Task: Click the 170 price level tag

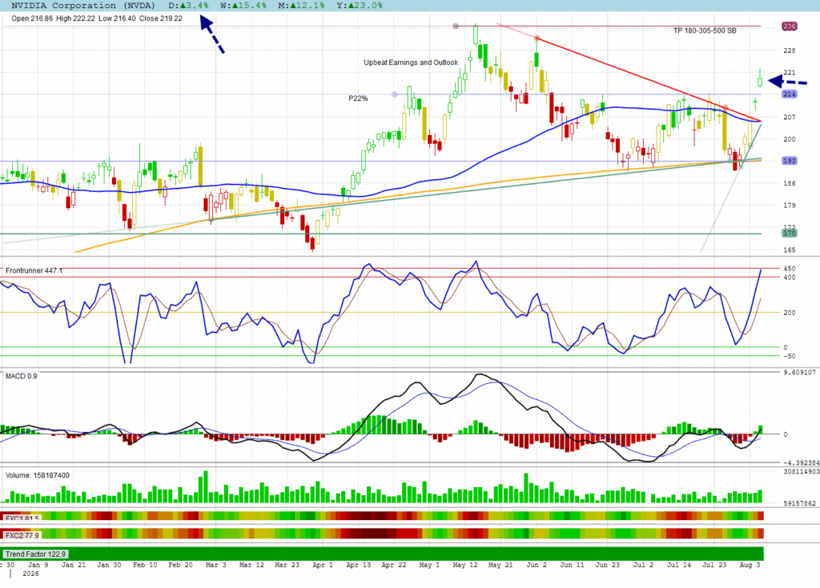Action: pyautogui.click(x=789, y=233)
